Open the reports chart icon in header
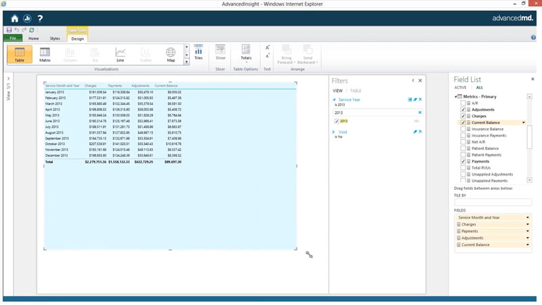542x305 pixels. point(27,19)
